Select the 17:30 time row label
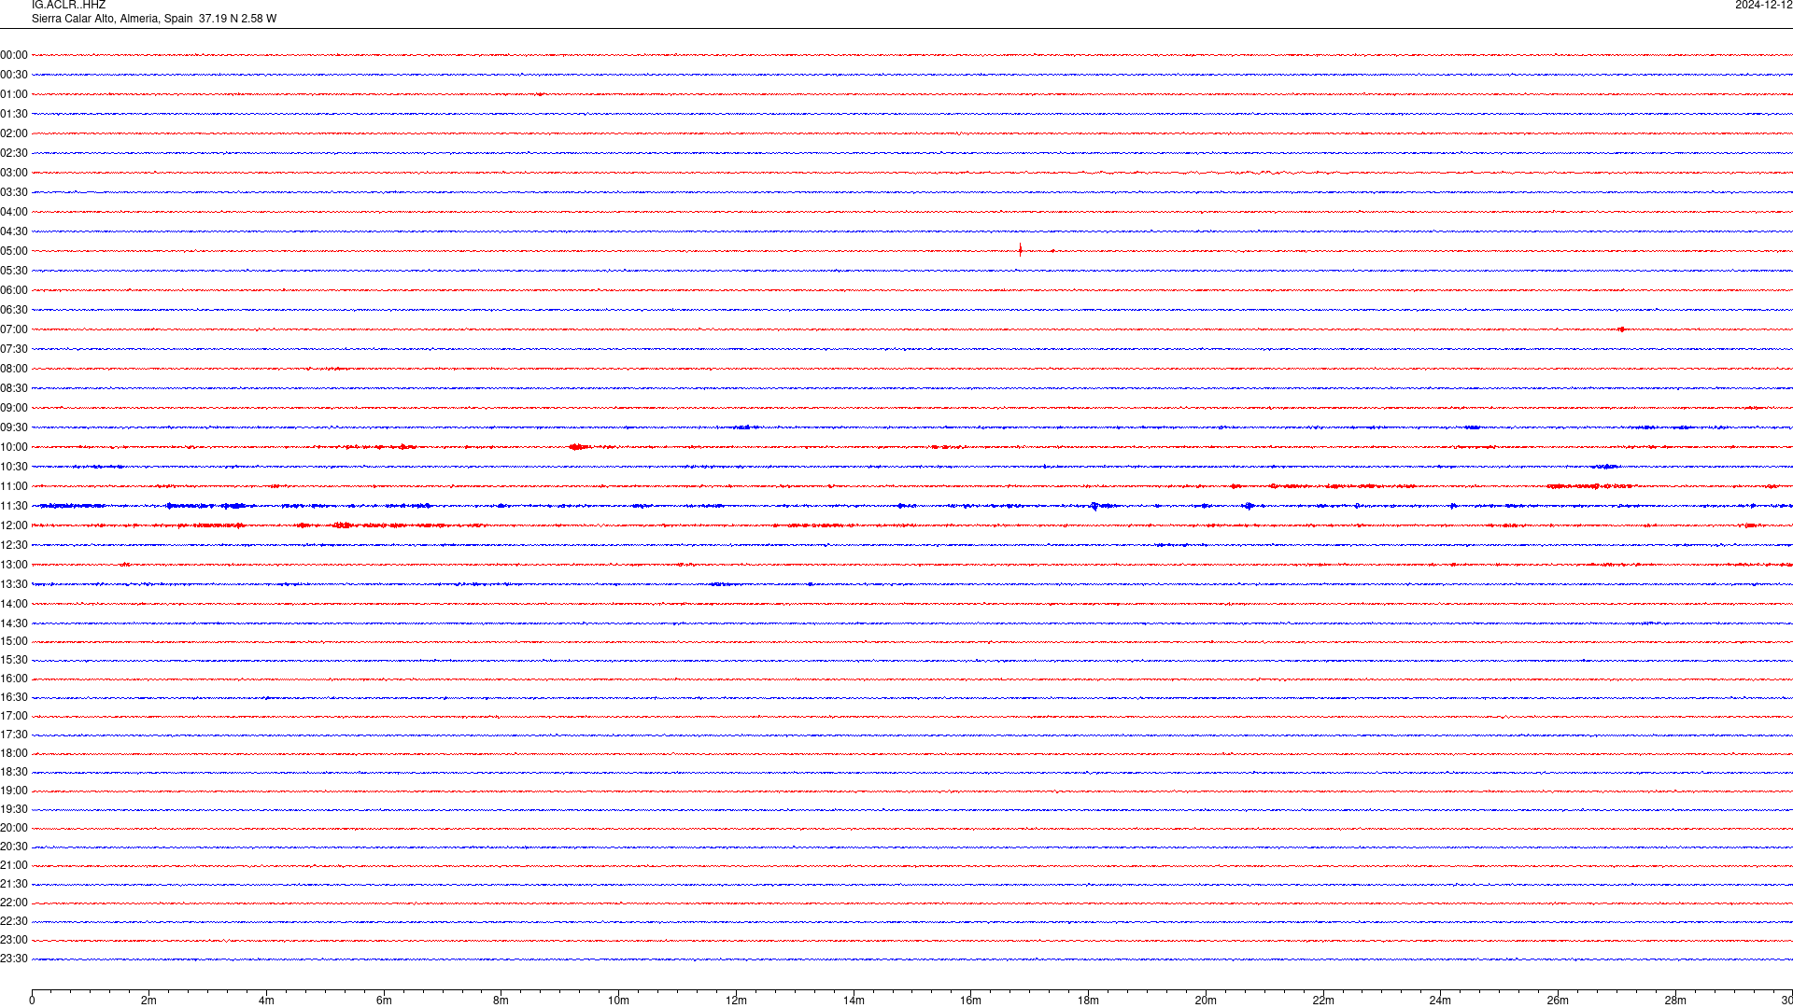1793x1008 pixels. click(x=14, y=735)
